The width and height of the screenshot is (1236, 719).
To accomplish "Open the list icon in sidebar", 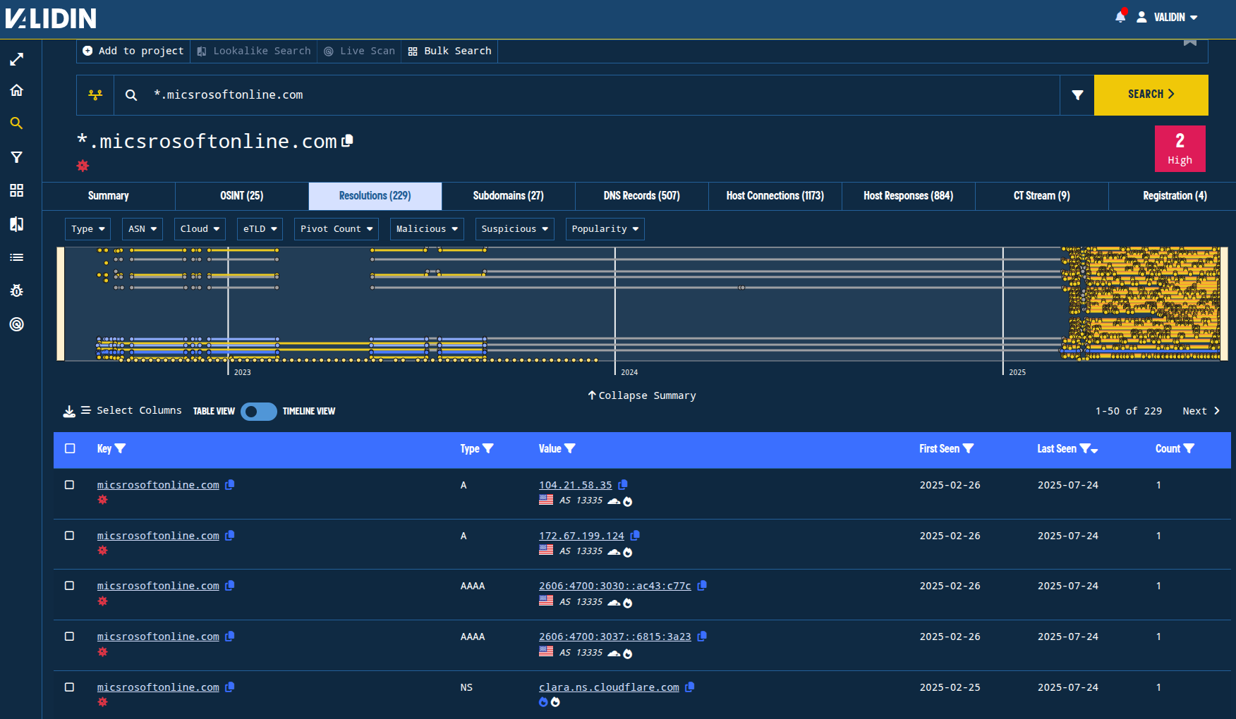I will click(17, 257).
